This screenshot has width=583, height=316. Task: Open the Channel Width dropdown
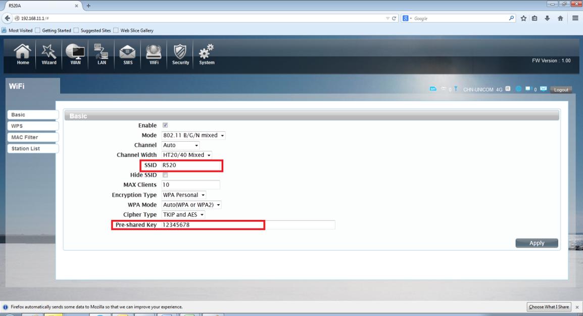pyautogui.click(x=186, y=155)
